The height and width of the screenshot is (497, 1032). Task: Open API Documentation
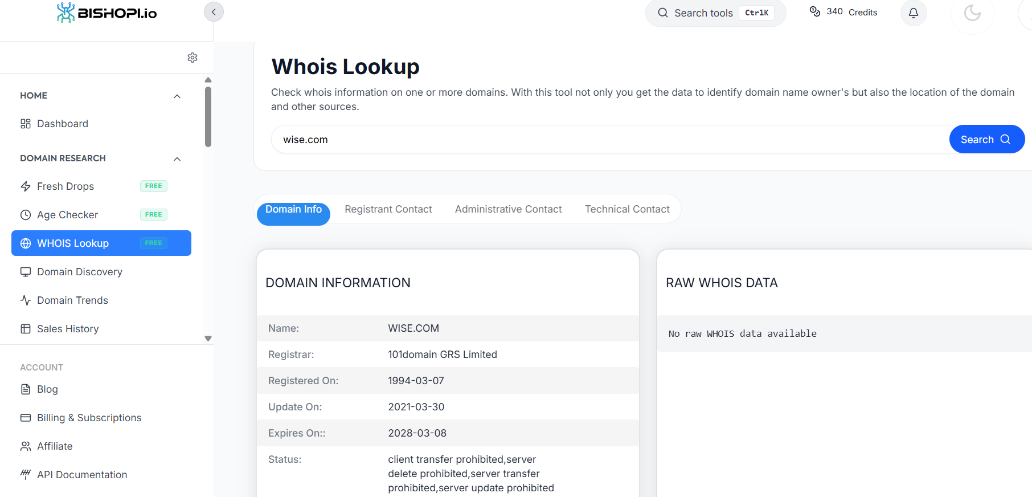tap(82, 475)
